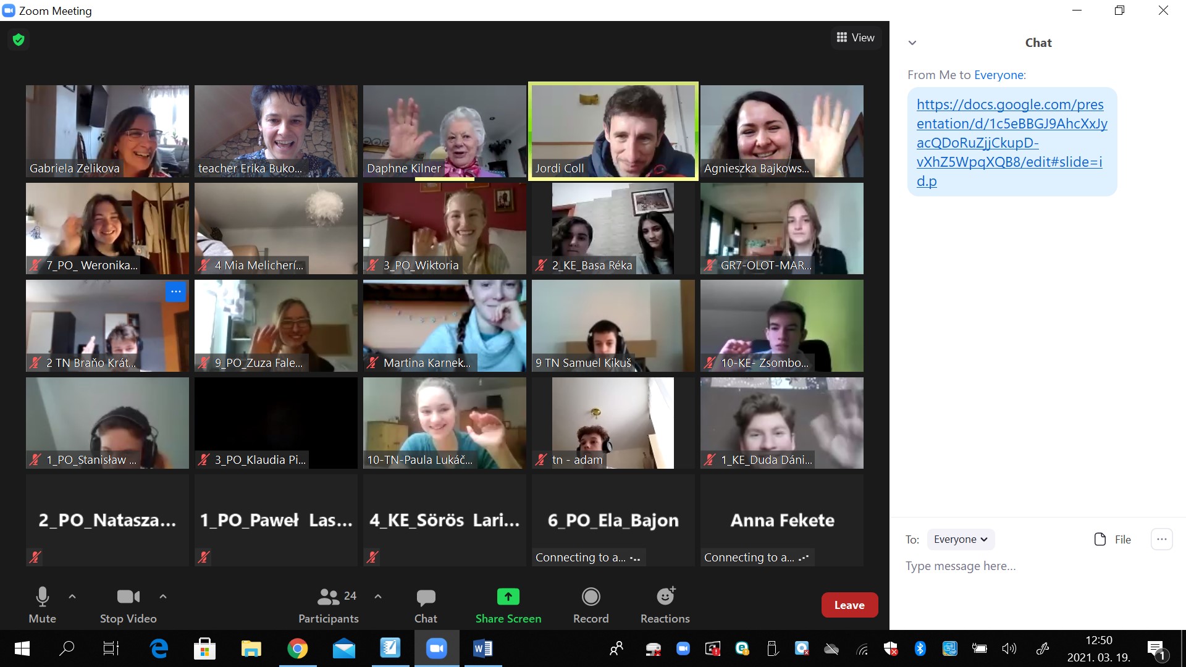Click muted mic icon on 3_PO_Wiktoria tile
This screenshot has height=667, width=1186.
pyautogui.click(x=372, y=266)
